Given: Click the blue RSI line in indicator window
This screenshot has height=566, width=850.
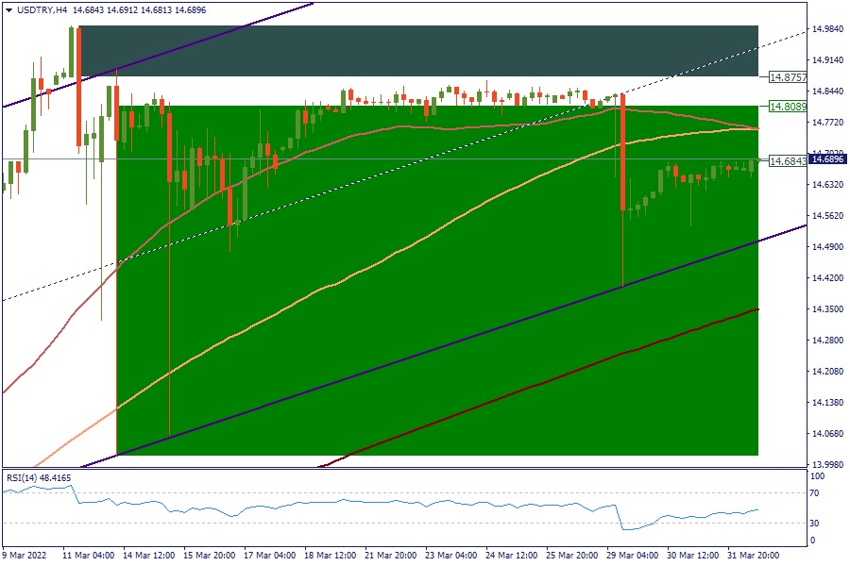Looking at the screenshot, I should pos(378,503).
